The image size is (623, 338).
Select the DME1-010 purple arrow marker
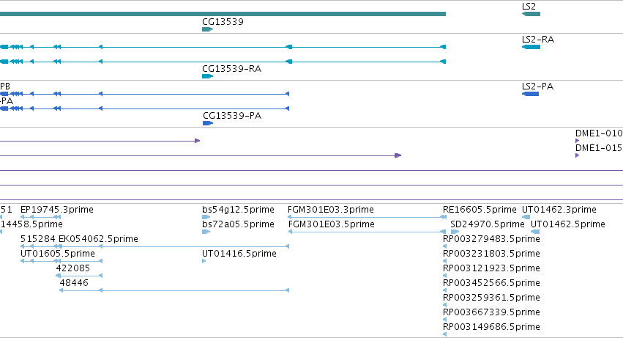[578, 141]
